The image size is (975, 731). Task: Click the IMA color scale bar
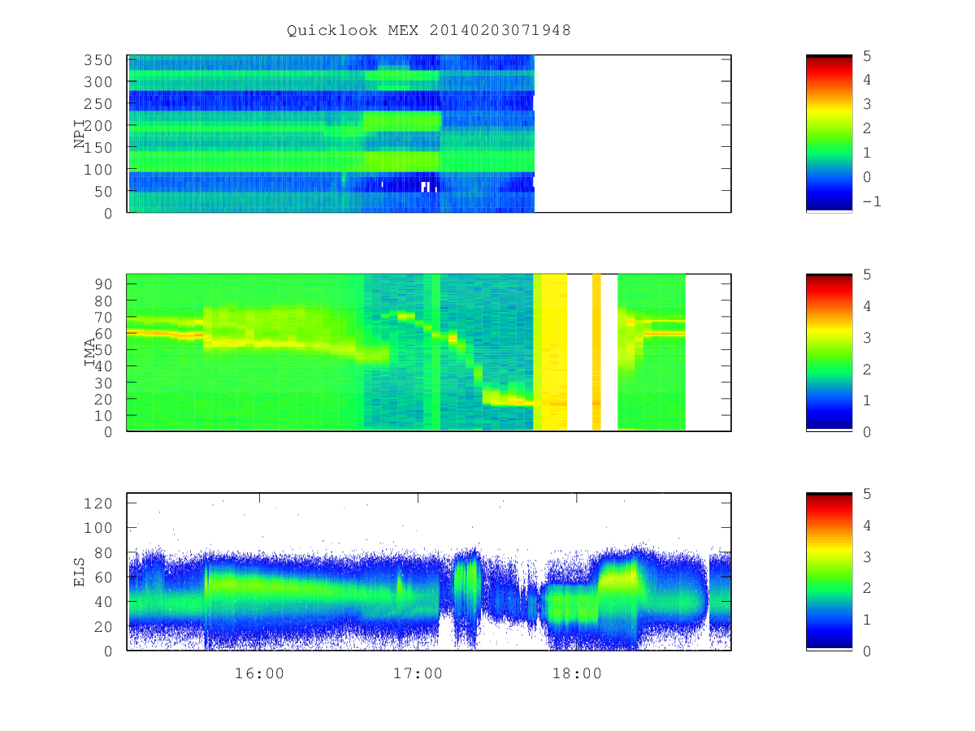[x=829, y=353]
